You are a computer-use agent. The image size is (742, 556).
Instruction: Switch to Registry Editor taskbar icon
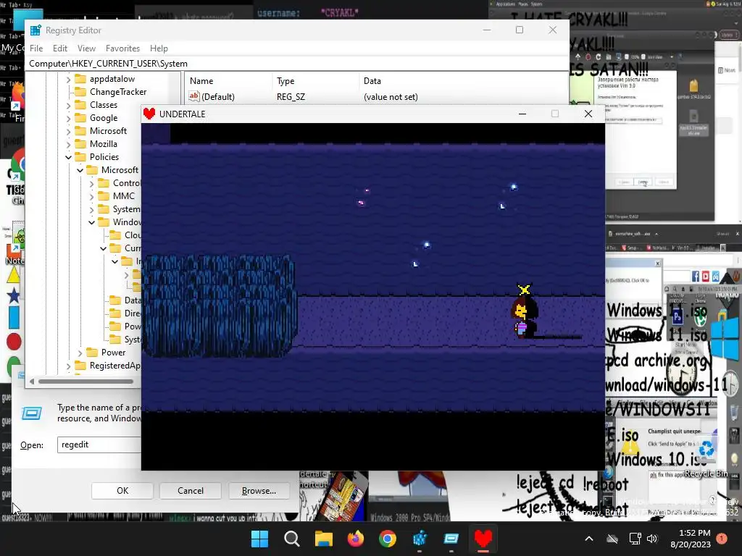(420, 539)
